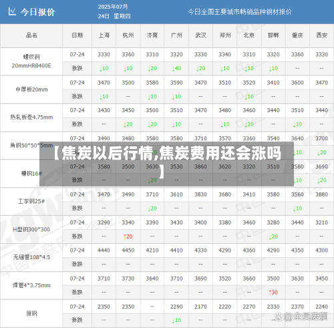Select the 2025年07月 date text

[113, 7]
